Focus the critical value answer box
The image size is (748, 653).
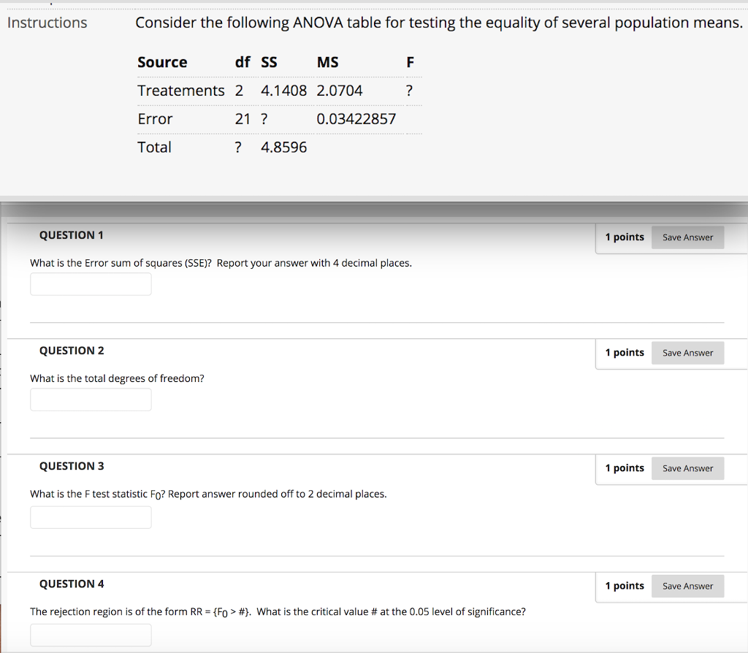[x=91, y=635]
